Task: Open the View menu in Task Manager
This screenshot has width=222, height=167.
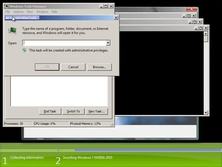Action: (30, 12)
